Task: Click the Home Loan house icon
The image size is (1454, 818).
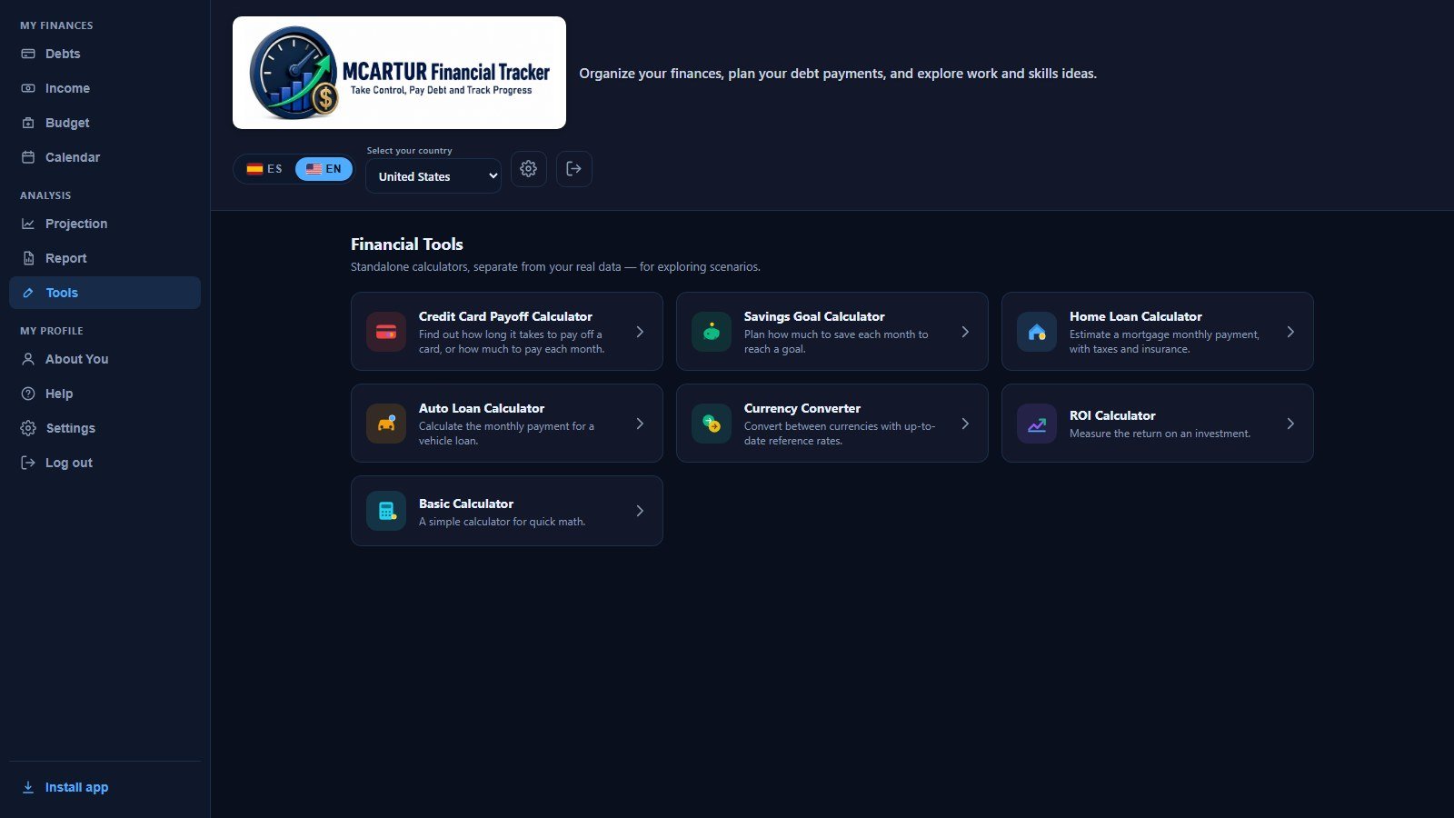Action: tap(1037, 332)
